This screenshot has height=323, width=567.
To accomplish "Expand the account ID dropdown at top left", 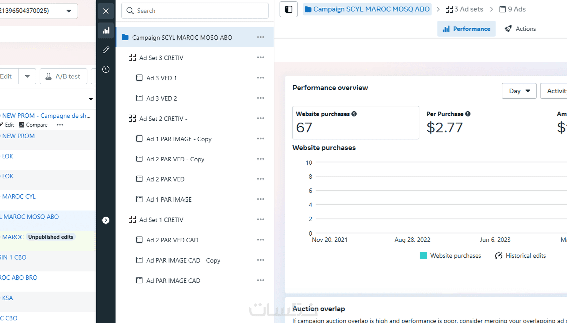I will tap(69, 11).
